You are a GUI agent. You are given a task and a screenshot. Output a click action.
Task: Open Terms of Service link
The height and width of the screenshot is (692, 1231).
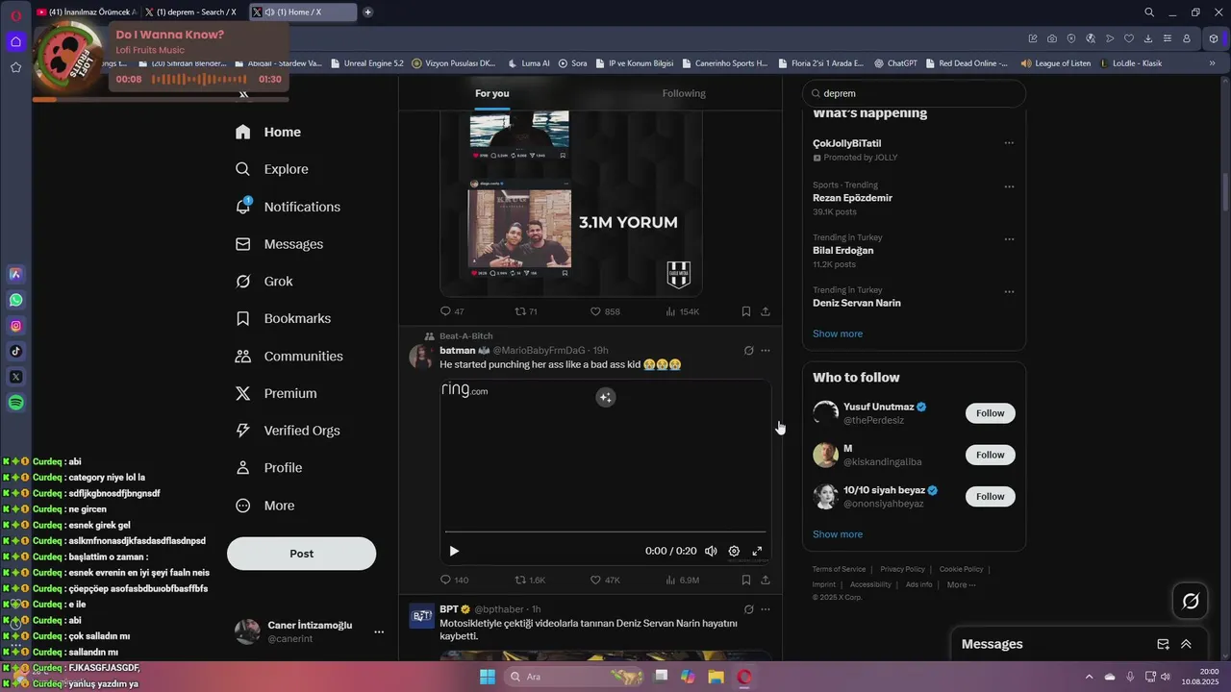[839, 569]
